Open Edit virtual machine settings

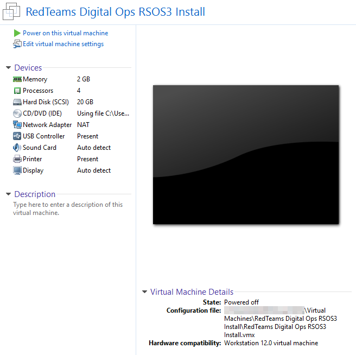pyautogui.click(x=63, y=44)
